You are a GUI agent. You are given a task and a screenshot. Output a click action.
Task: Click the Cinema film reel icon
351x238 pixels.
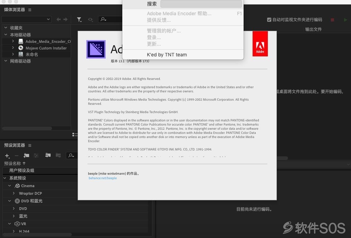coord(17,186)
